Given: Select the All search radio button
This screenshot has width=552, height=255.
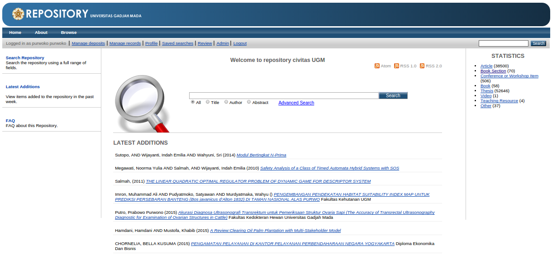Looking at the screenshot, I should (x=193, y=102).
